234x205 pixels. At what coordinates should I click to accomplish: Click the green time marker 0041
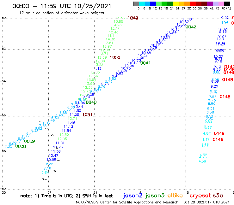[x=145, y=63]
